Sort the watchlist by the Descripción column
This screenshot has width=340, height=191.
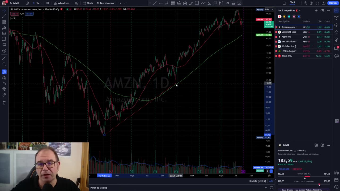(x=284, y=21)
